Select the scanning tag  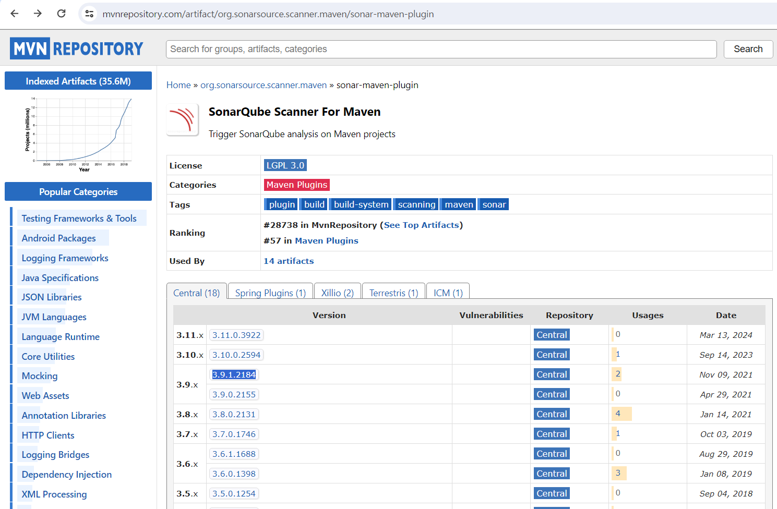[x=416, y=204]
